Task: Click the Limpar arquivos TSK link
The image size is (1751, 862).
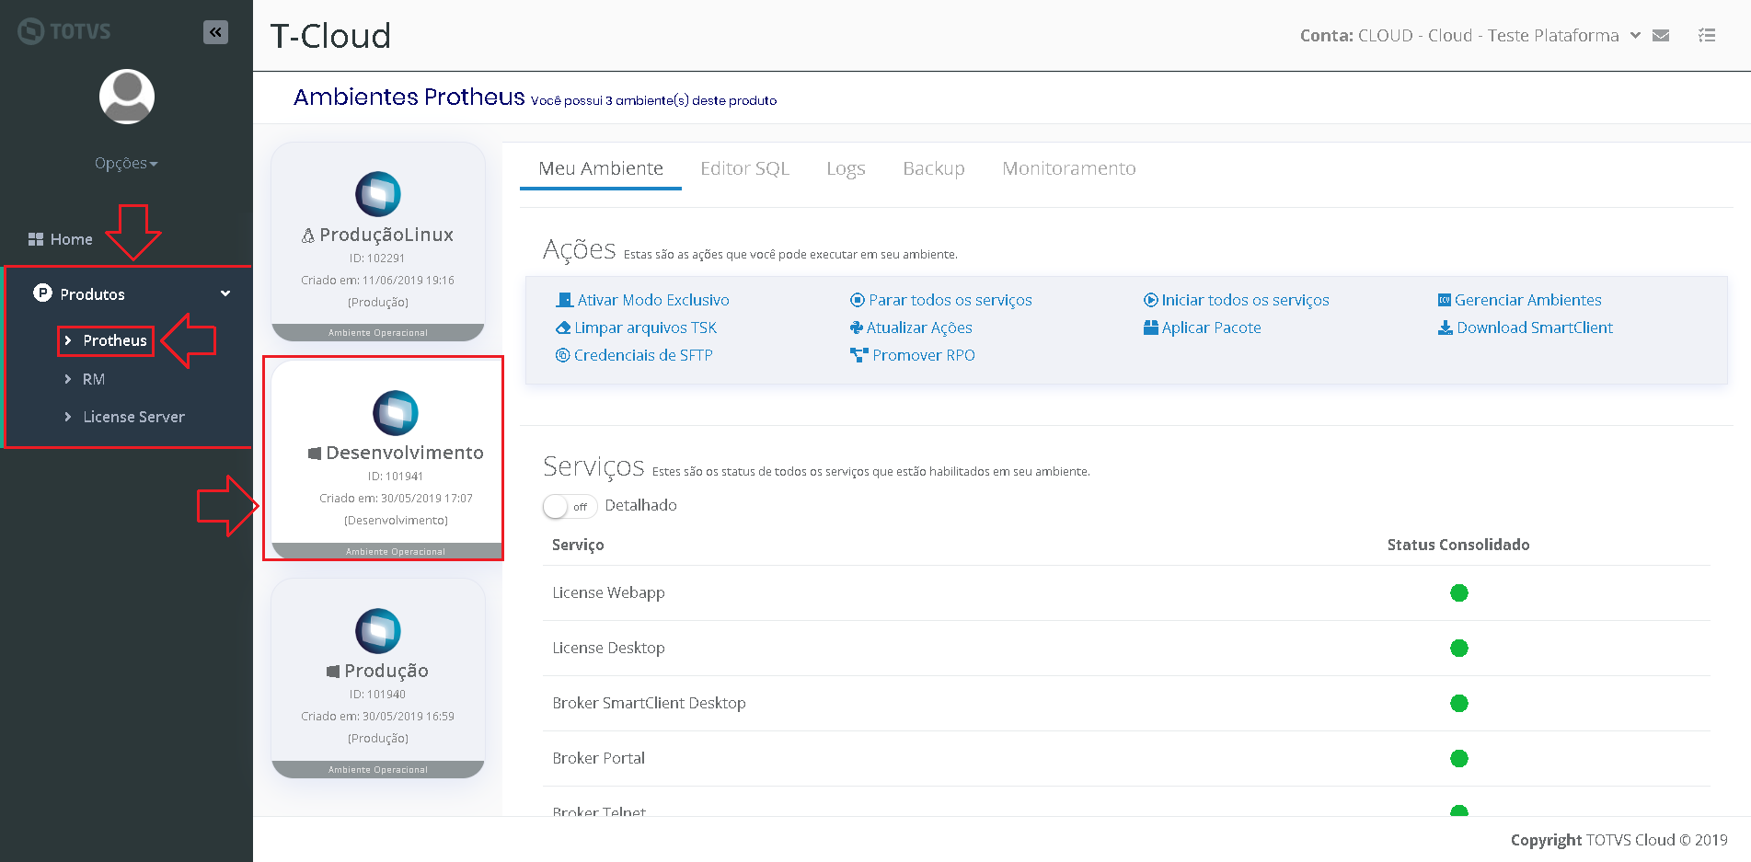Action: pyautogui.click(x=646, y=328)
